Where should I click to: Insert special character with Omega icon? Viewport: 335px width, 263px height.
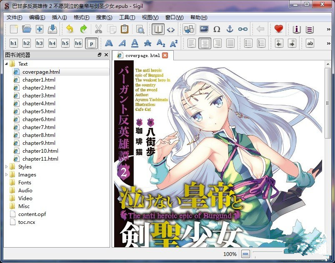click(217, 29)
